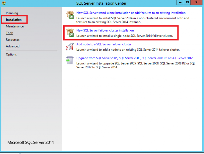
Task: Click the Microsoft SQL Server 2014 logo
Action: (x=31, y=142)
